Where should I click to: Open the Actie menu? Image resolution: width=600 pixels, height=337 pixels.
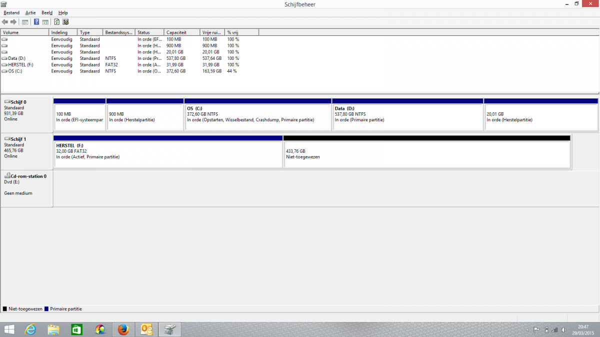coord(30,12)
